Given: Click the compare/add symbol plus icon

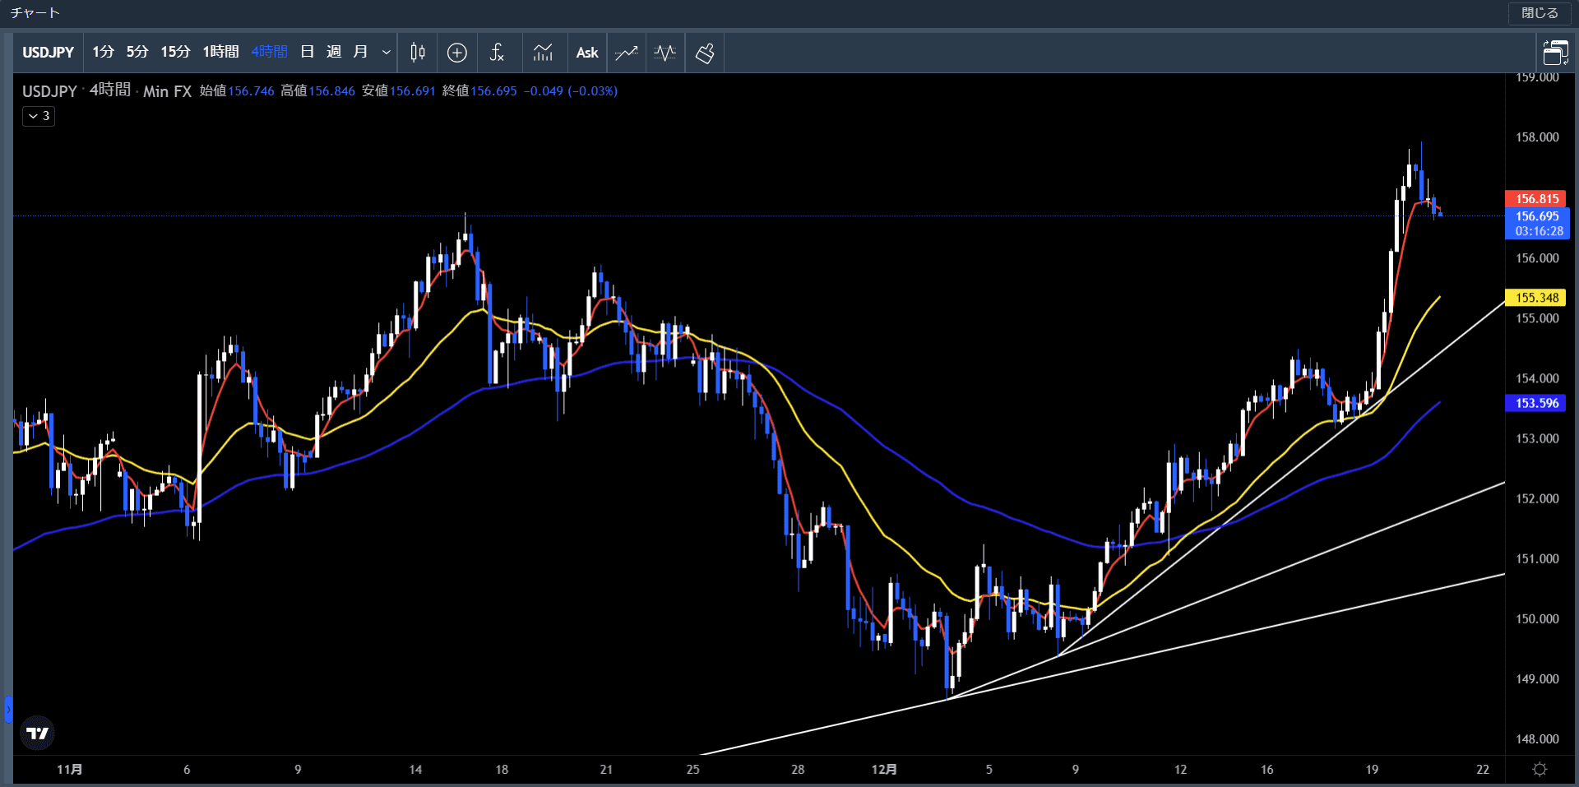Looking at the screenshot, I should (x=457, y=53).
